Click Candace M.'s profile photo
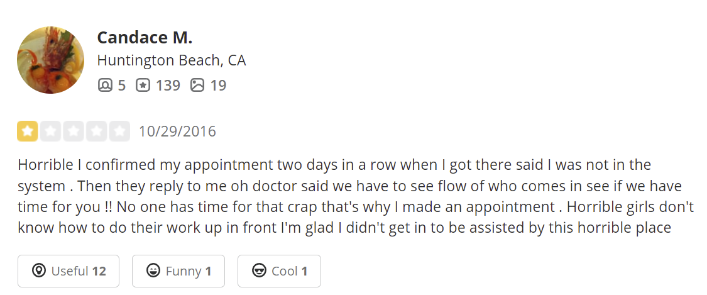707x295 pixels. pyautogui.click(x=50, y=60)
